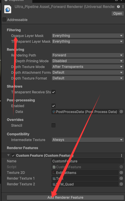Click the Render Texture 2 field
Viewport: 125px width, 201px height.
click(85, 184)
